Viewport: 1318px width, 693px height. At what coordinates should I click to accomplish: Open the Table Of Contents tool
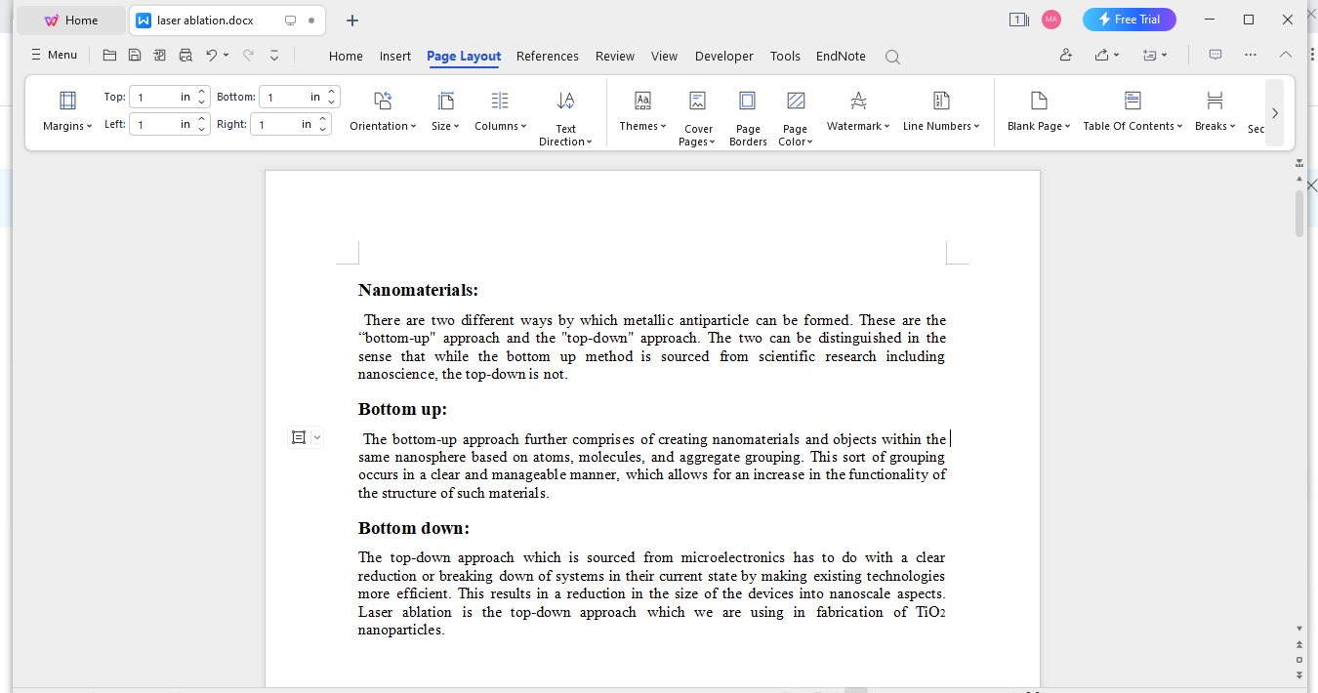[1131, 110]
